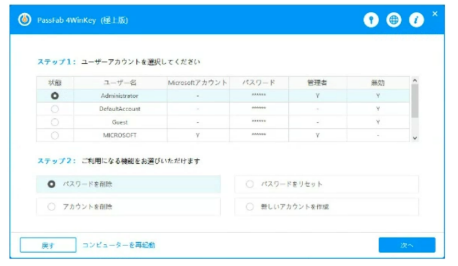Image resolution: width=458 pixels, height=266 pixels.
Task: Click the ユーザー名 column header
Action: pyautogui.click(x=120, y=83)
